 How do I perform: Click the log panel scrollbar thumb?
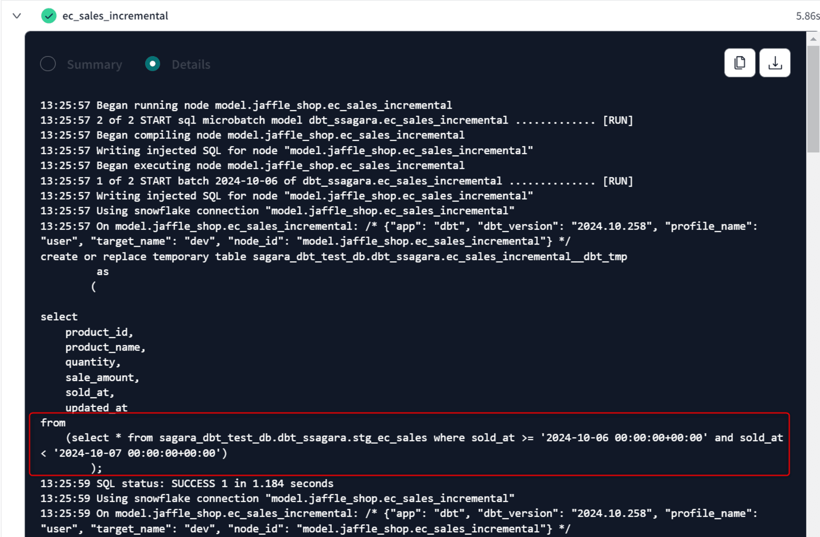pyautogui.click(x=813, y=99)
